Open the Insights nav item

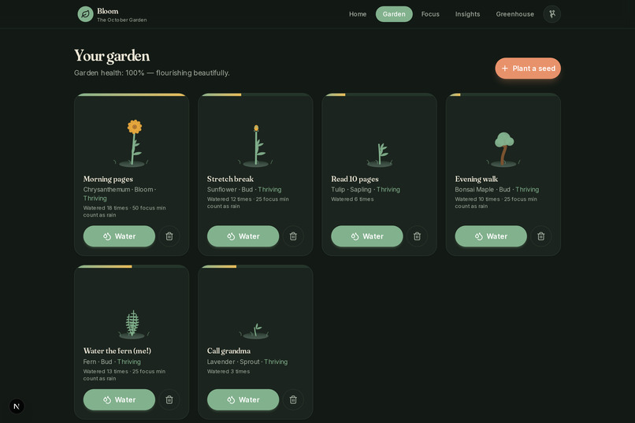point(467,14)
